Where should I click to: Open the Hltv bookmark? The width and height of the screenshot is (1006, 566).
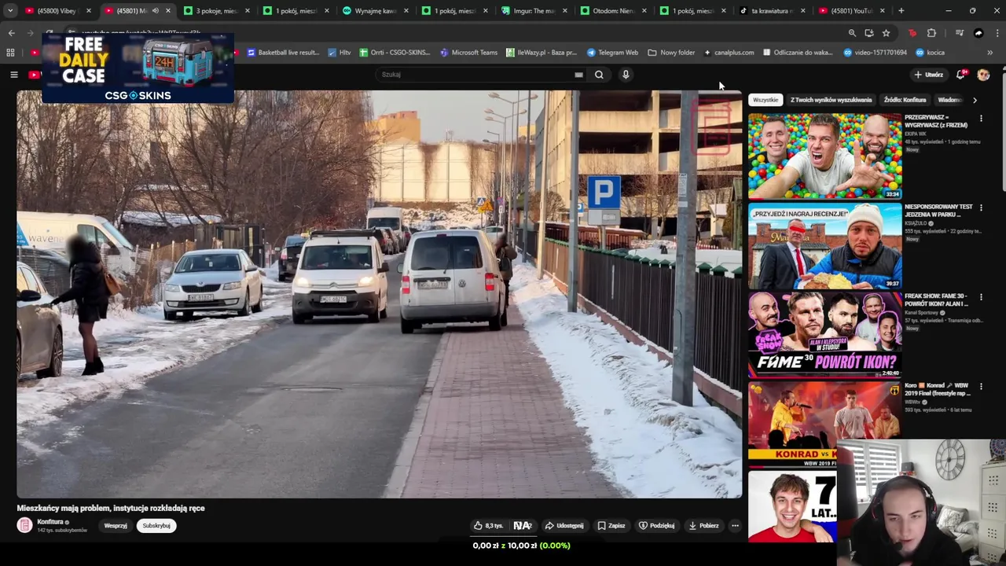(340, 53)
